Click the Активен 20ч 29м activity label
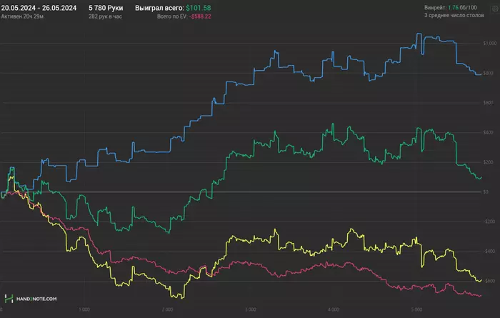Image resolution: width=500 pixels, height=318 pixels. (x=21, y=15)
